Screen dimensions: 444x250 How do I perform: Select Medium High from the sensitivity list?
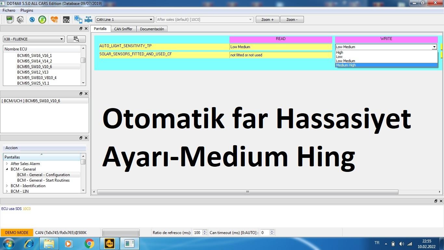click(x=346, y=65)
